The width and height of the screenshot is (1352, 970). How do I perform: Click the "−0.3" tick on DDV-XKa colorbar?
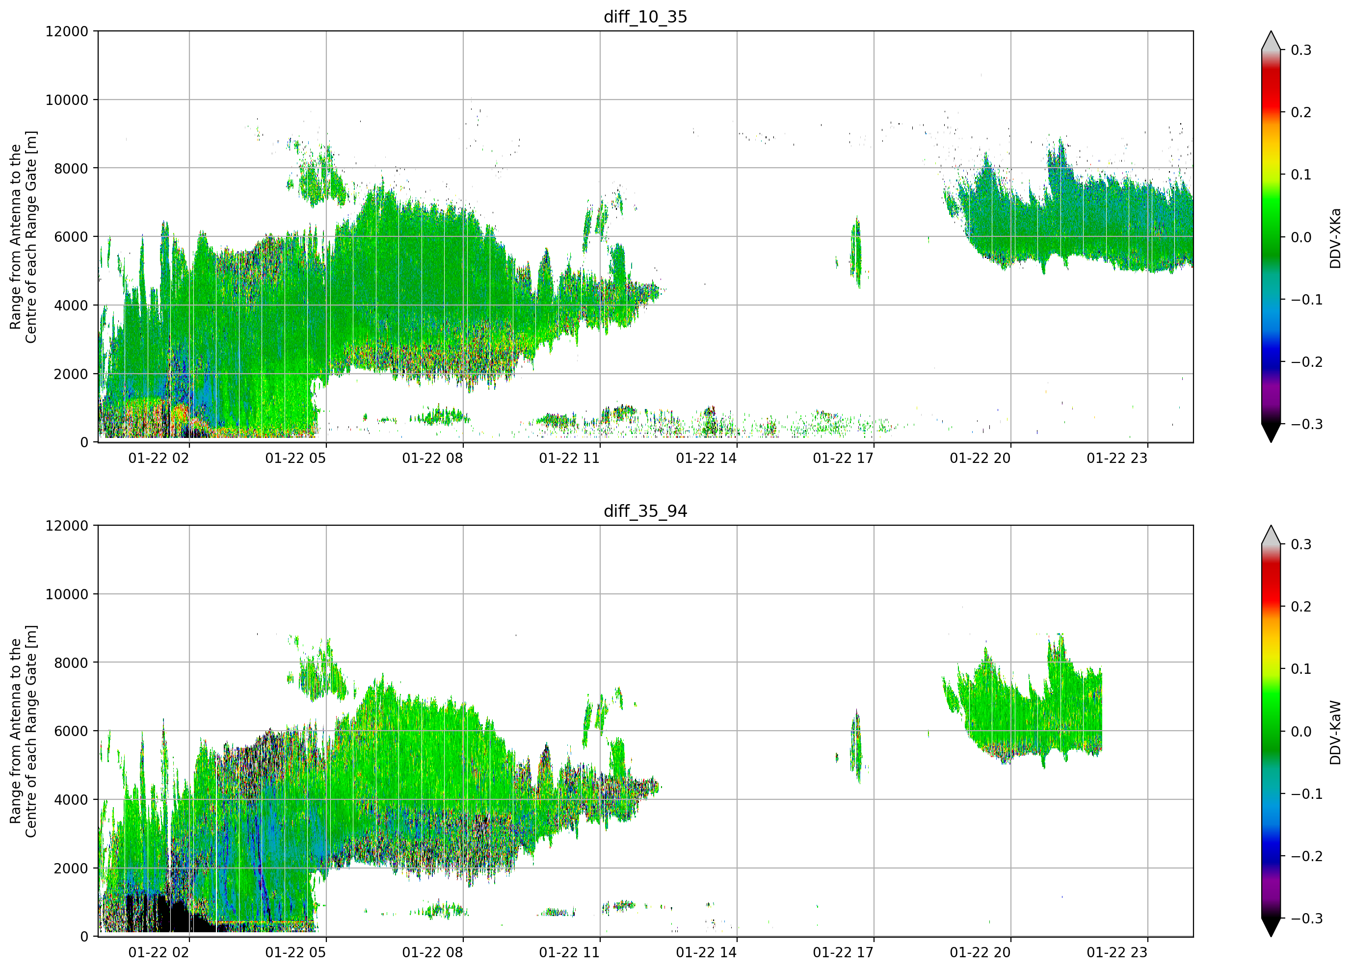point(1307,424)
